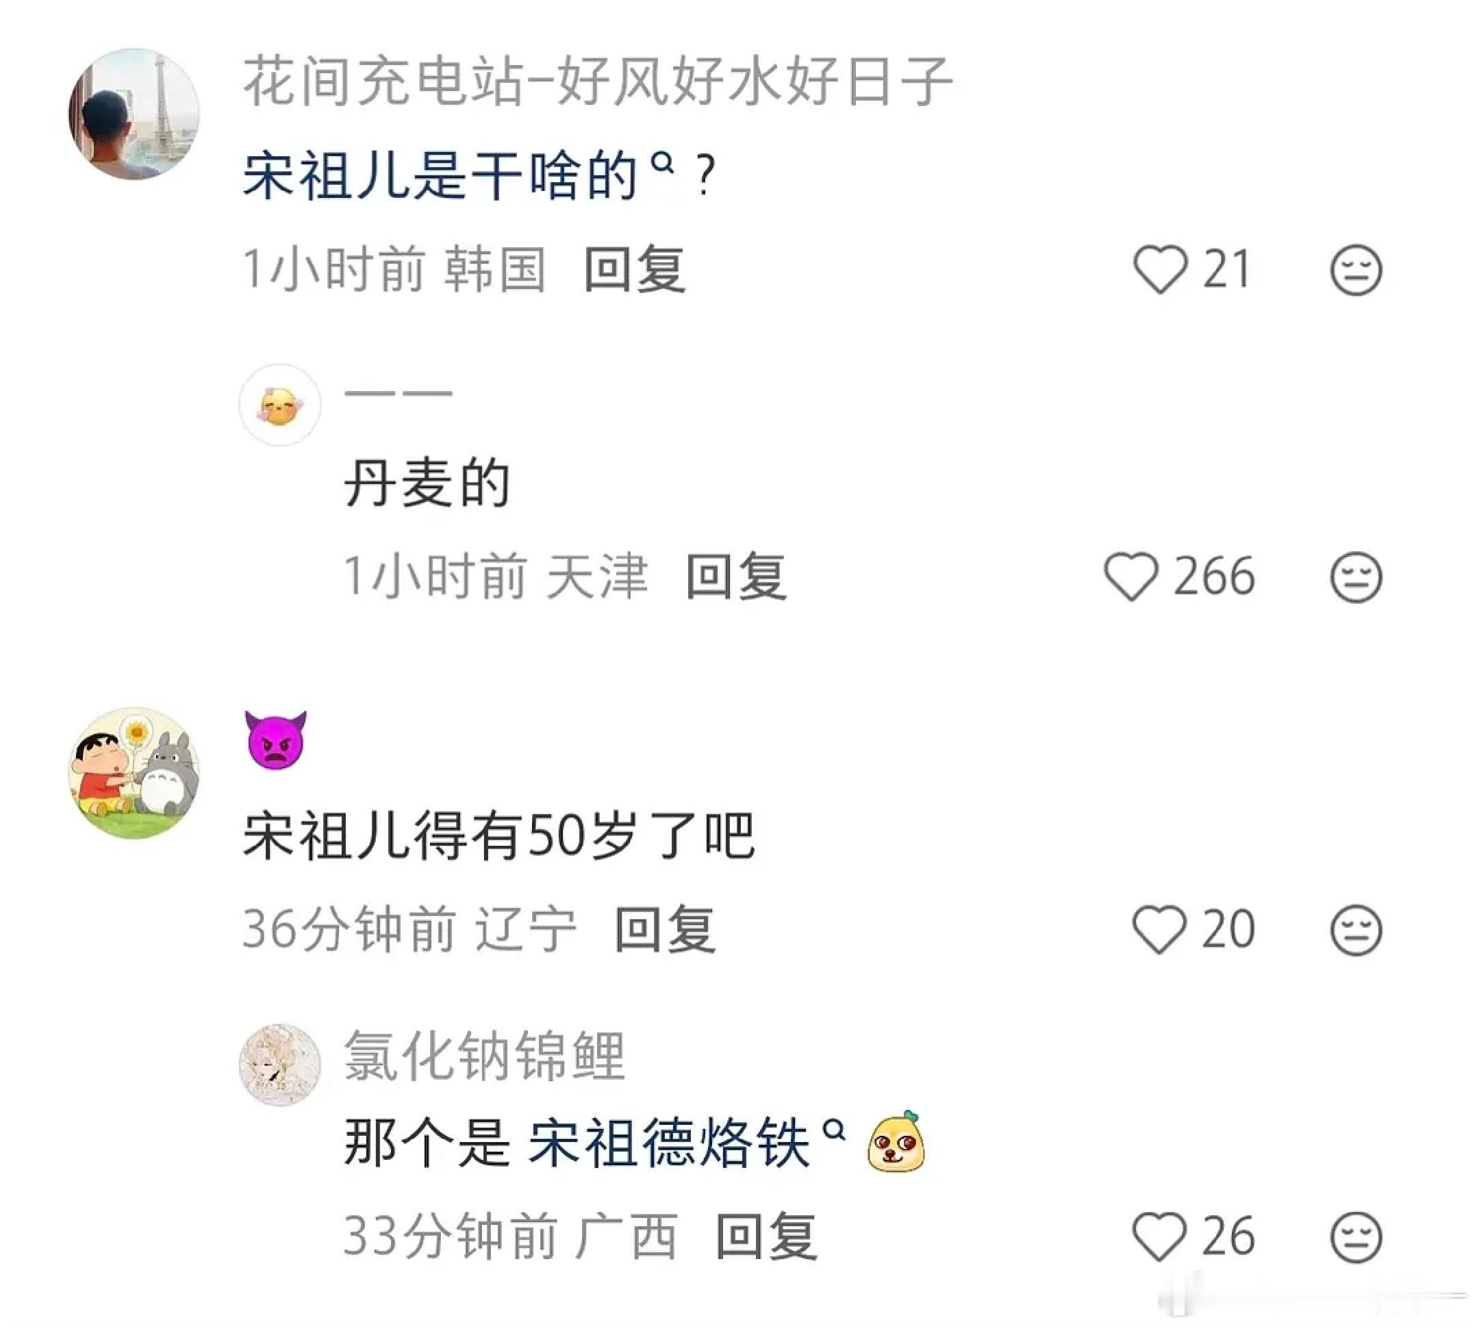Reply to the comment from 韩国
The width and height of the screenshot is (1479, 1331).
(x=634, y=270)
